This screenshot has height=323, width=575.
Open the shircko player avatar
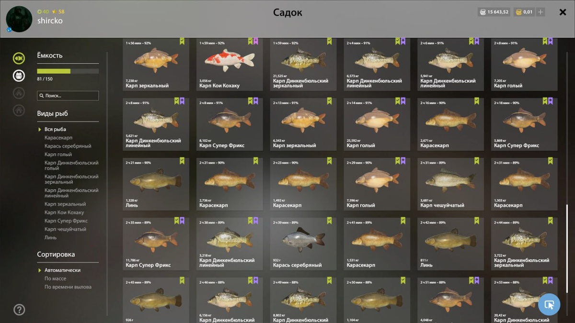19,19
